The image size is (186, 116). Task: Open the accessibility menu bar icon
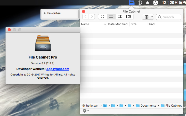139,3
